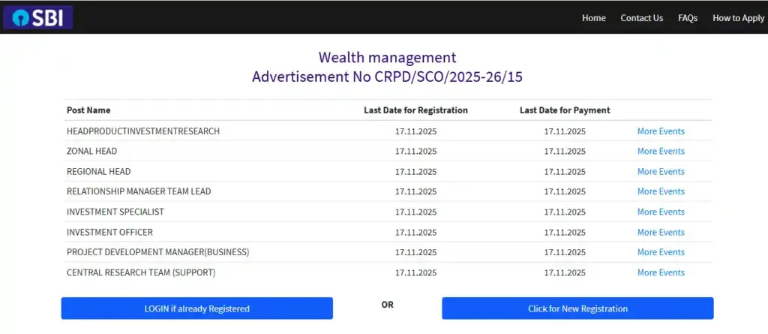
Task: Select the INVESTMENT OFFICER post row
Action: (x=109, y=232)
